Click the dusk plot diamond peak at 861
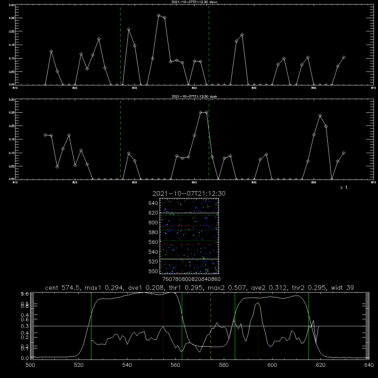Viewport: 378px width, 378px height. point(320,115)
